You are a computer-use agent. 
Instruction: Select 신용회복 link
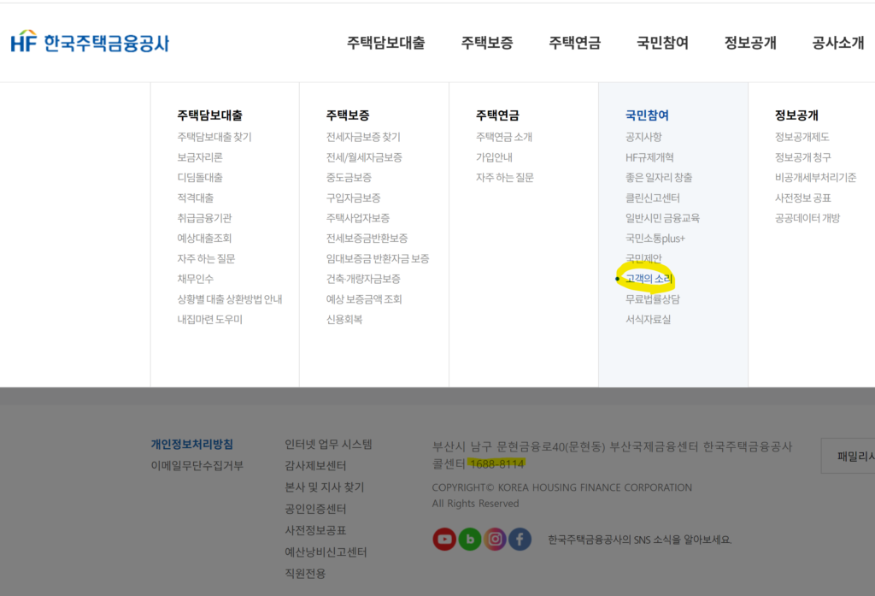point(344,319)
